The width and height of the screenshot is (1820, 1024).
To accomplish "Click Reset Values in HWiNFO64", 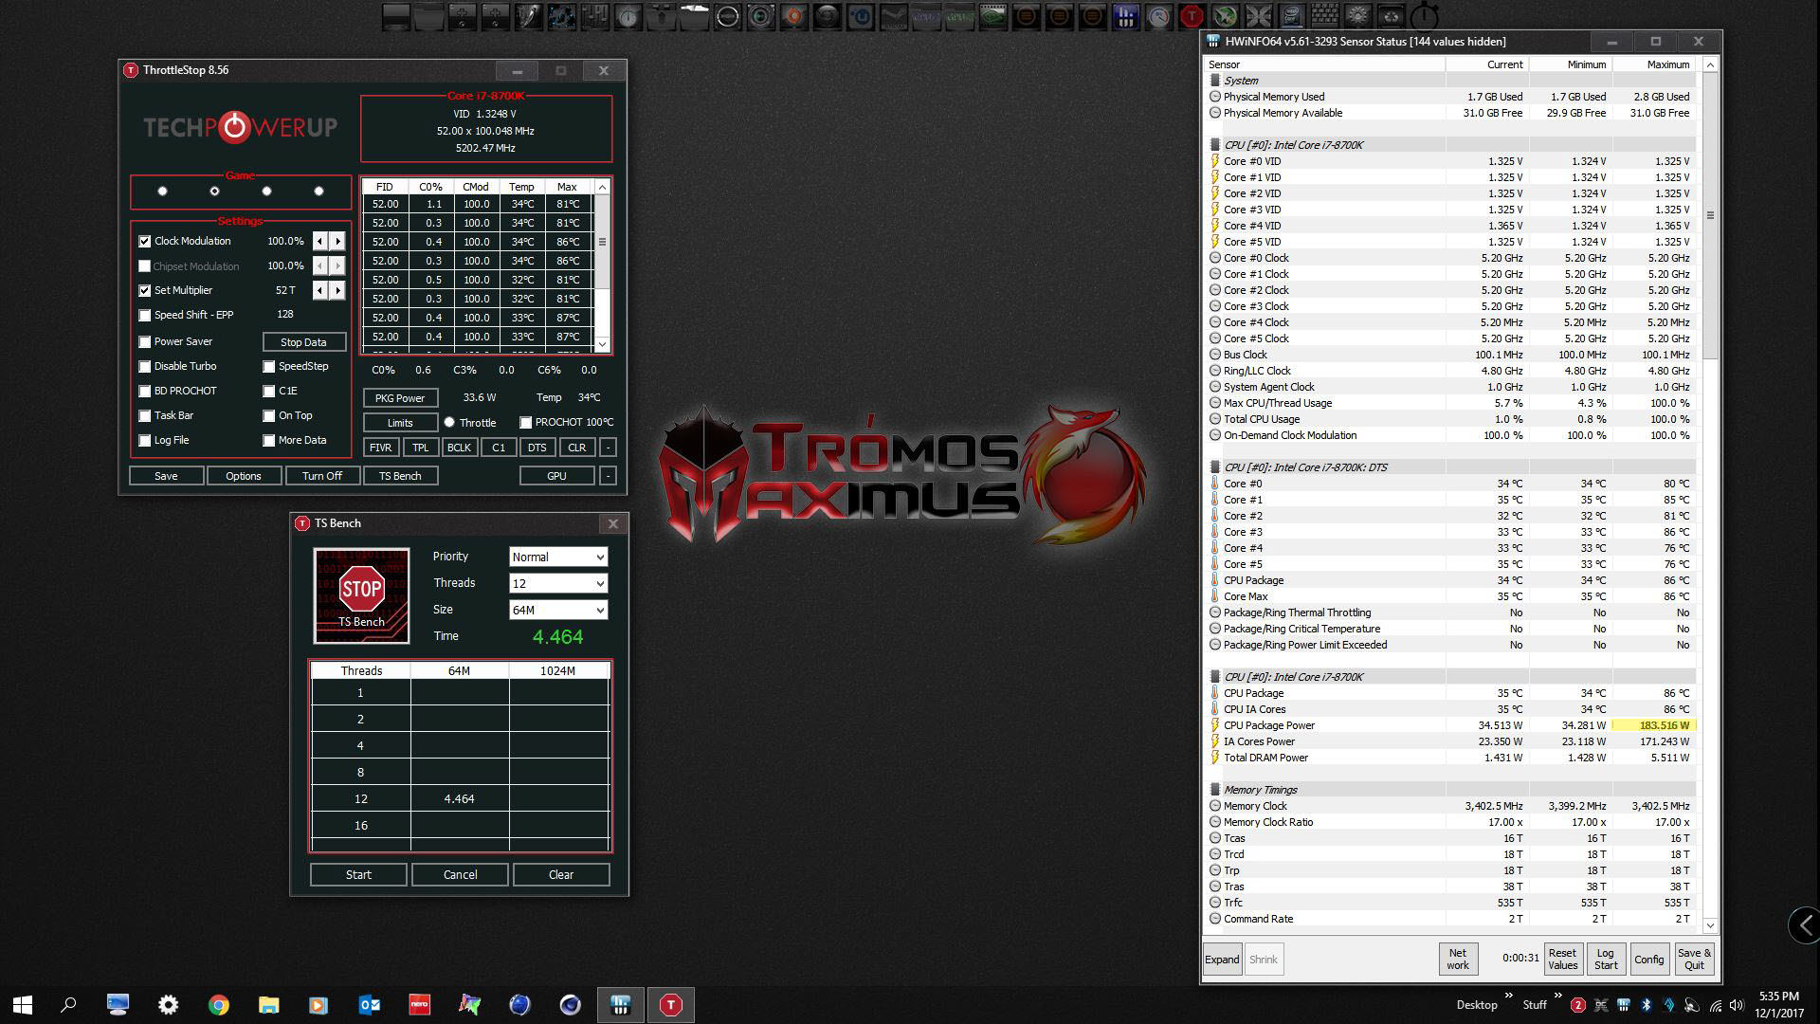I will (1562, 959).
